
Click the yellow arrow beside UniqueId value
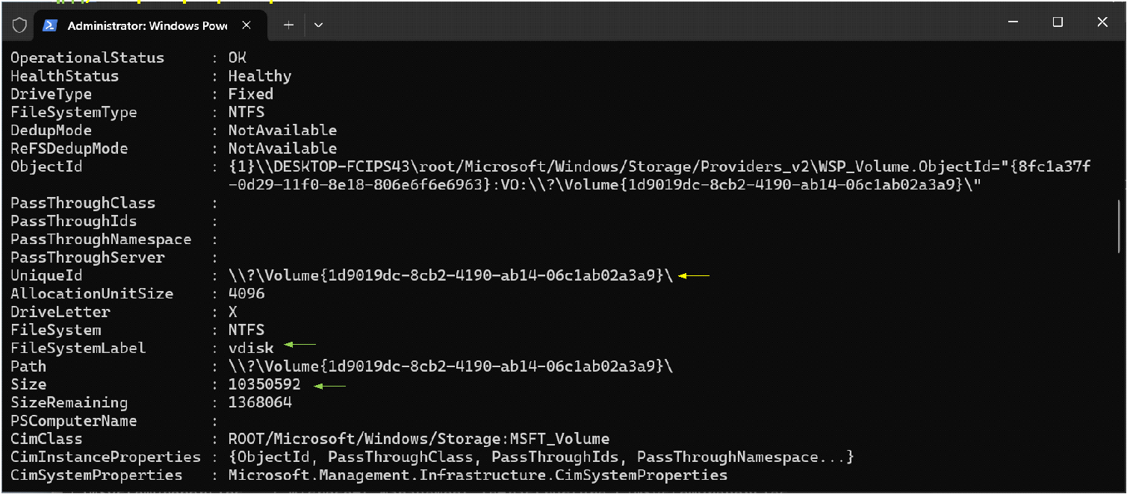(694, 276)
